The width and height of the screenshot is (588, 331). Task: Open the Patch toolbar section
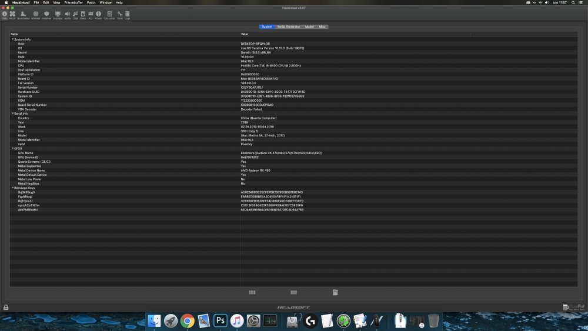[x=12, y=15]
